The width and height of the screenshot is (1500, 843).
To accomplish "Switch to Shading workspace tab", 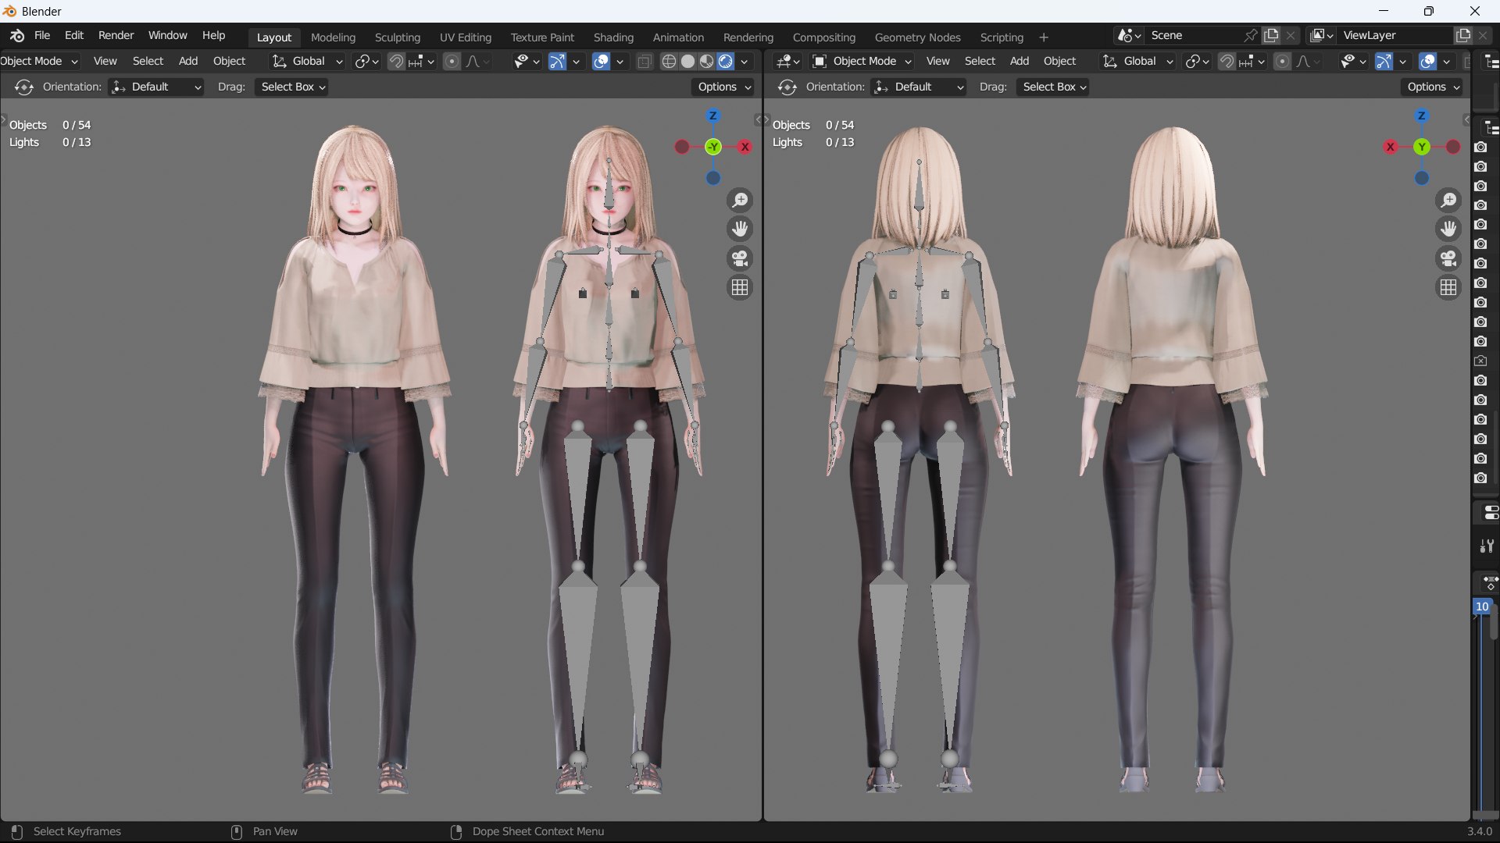I will (x=613, y=37).
